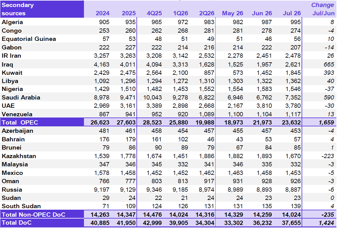Viewport: 337px width, 228px height.
Task: Select the Bahrain row label
Action: pos(13,139)
